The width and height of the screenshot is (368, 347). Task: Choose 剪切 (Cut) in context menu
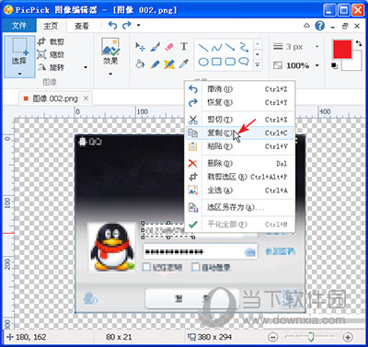(x=239, y=120)
